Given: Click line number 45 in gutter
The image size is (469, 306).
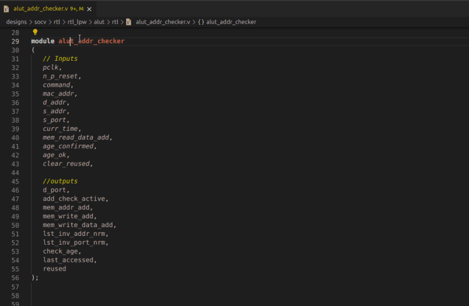Looking at the screenshot, I should pos(15,181).
